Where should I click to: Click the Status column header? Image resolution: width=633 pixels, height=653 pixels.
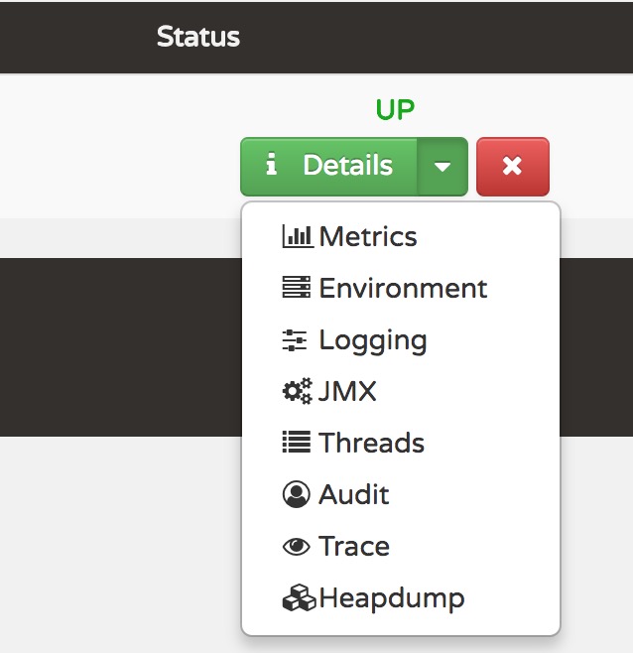[x=198, y=37]
